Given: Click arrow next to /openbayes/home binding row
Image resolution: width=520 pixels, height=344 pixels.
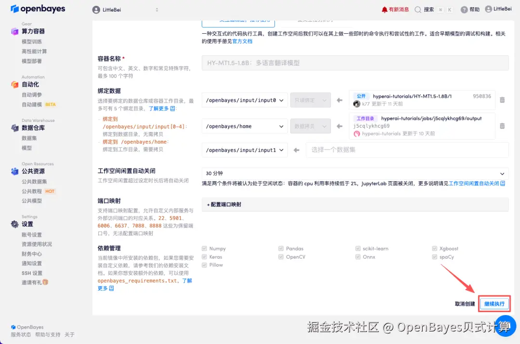Looking at the screenshot, I should [339, 126].
